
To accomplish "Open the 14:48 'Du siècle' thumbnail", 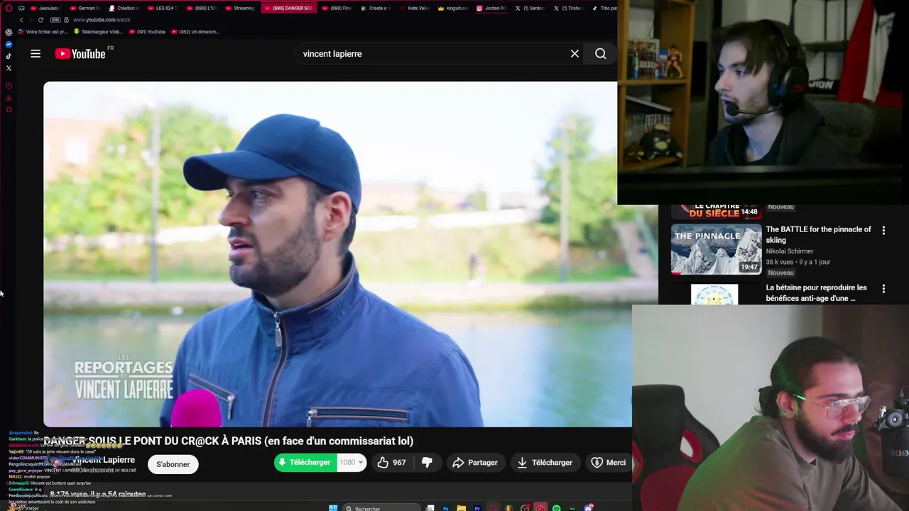I will [716, 211].
